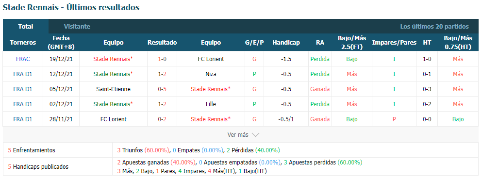Click the Torneos column header
This screenshot has width=482, height=179.
(23, 43)
